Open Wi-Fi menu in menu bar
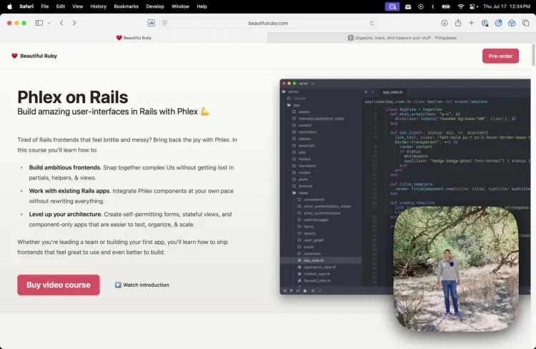536x349 pixels. click(x=461, y=6)
